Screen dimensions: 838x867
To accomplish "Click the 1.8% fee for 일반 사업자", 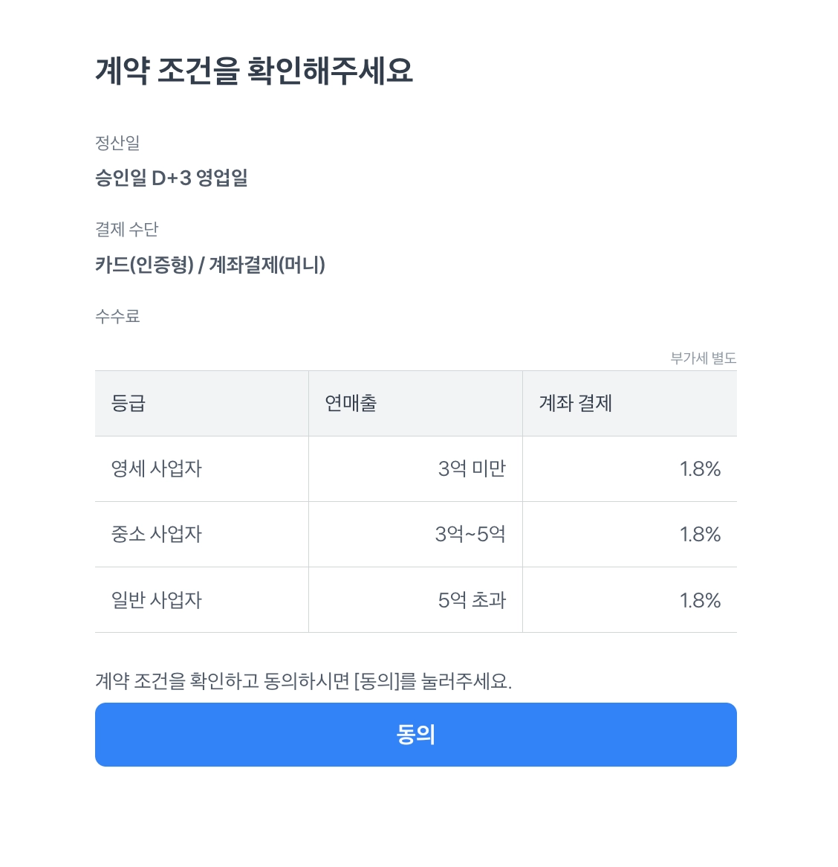I will [700, 600].
